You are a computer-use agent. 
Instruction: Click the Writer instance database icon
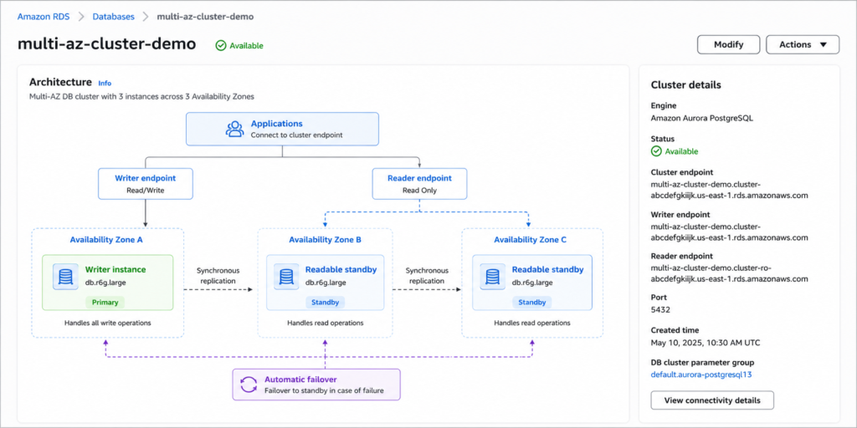tap(65, 277)
